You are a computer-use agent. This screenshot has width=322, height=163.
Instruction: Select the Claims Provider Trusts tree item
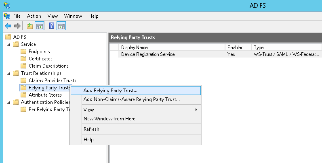click(53, 80)
